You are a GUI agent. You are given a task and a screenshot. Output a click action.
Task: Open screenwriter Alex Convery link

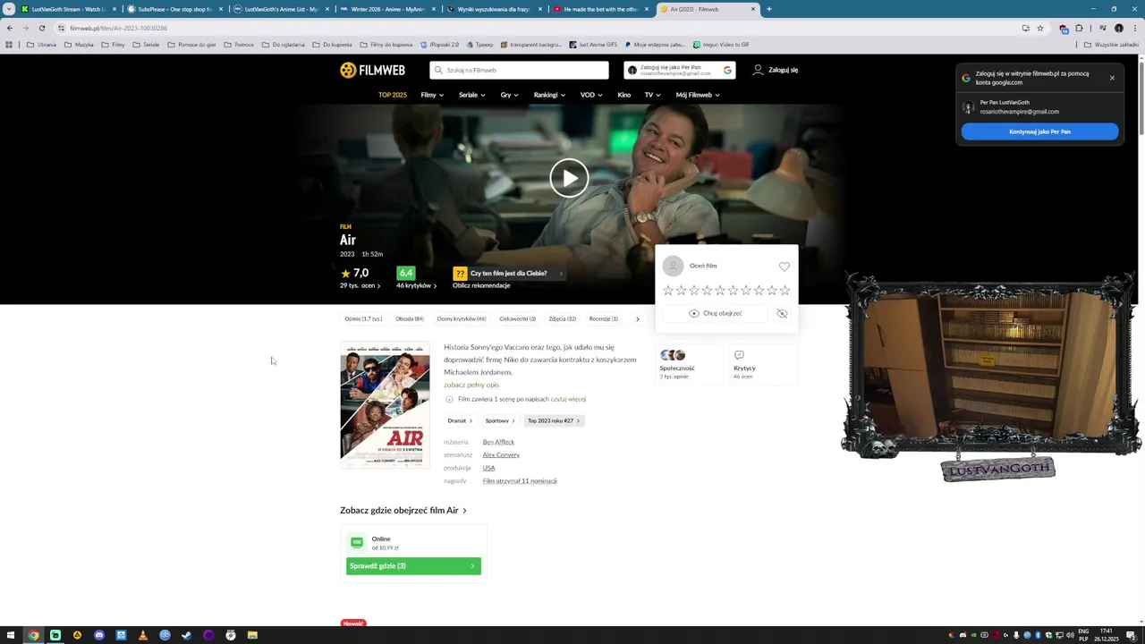point(501,454)
